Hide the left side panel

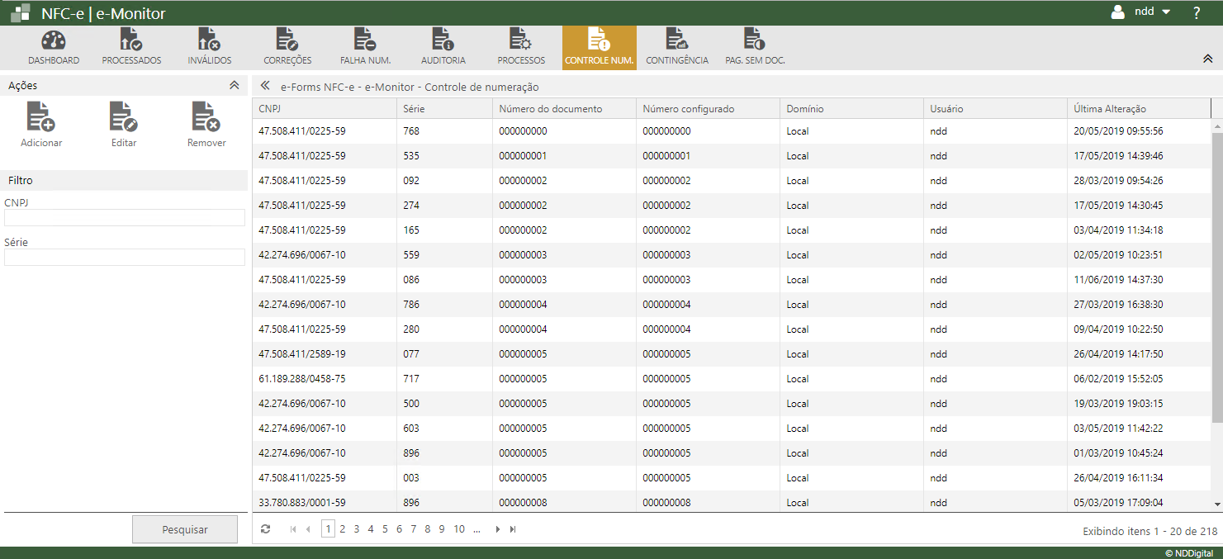(265, 86)
